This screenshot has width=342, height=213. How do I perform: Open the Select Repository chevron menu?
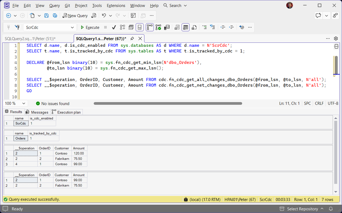[x=322, y=209]
